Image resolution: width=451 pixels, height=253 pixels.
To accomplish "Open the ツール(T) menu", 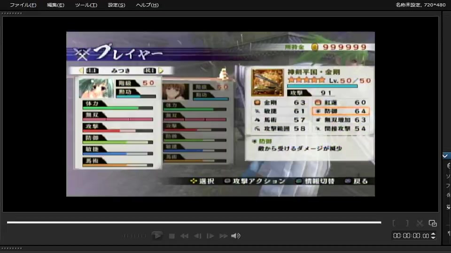I will tap(86, 5).
